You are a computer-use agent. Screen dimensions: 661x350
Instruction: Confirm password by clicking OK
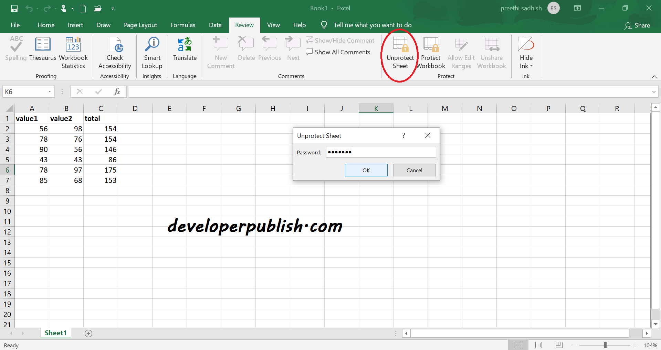366,170
